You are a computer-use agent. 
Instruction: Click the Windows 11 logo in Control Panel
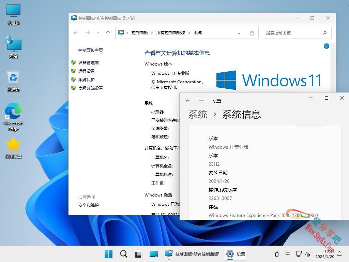point(269,80)
